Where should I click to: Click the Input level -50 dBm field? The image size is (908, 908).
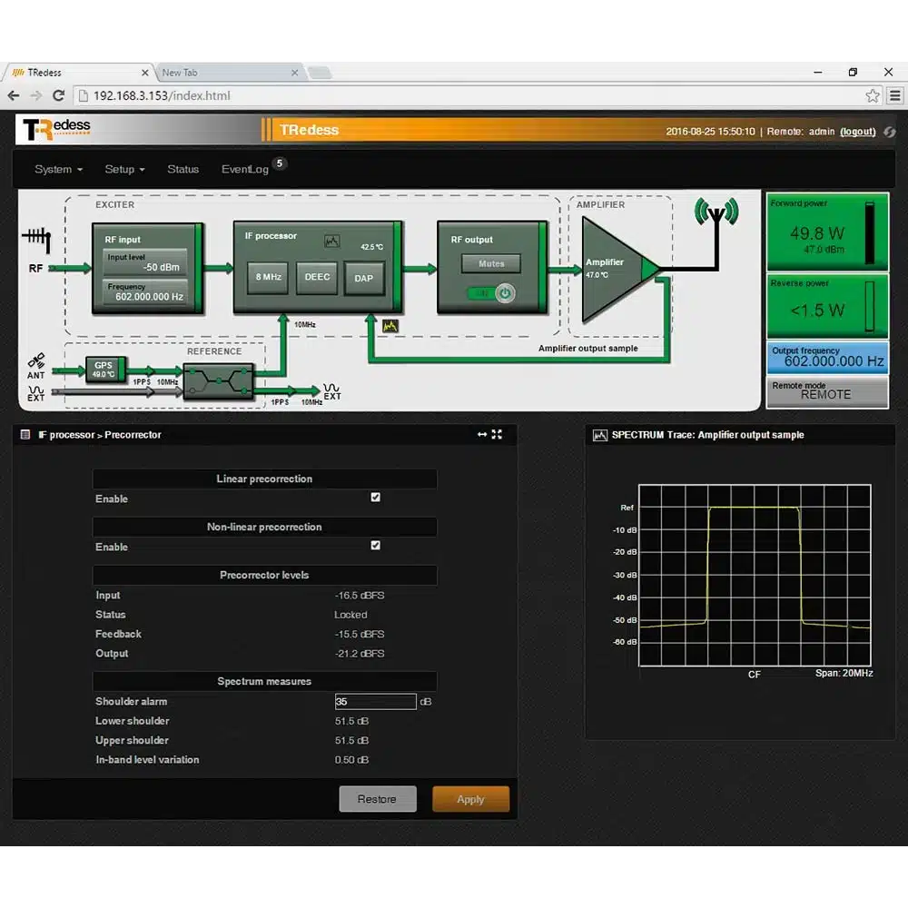(x=144, y=262)
